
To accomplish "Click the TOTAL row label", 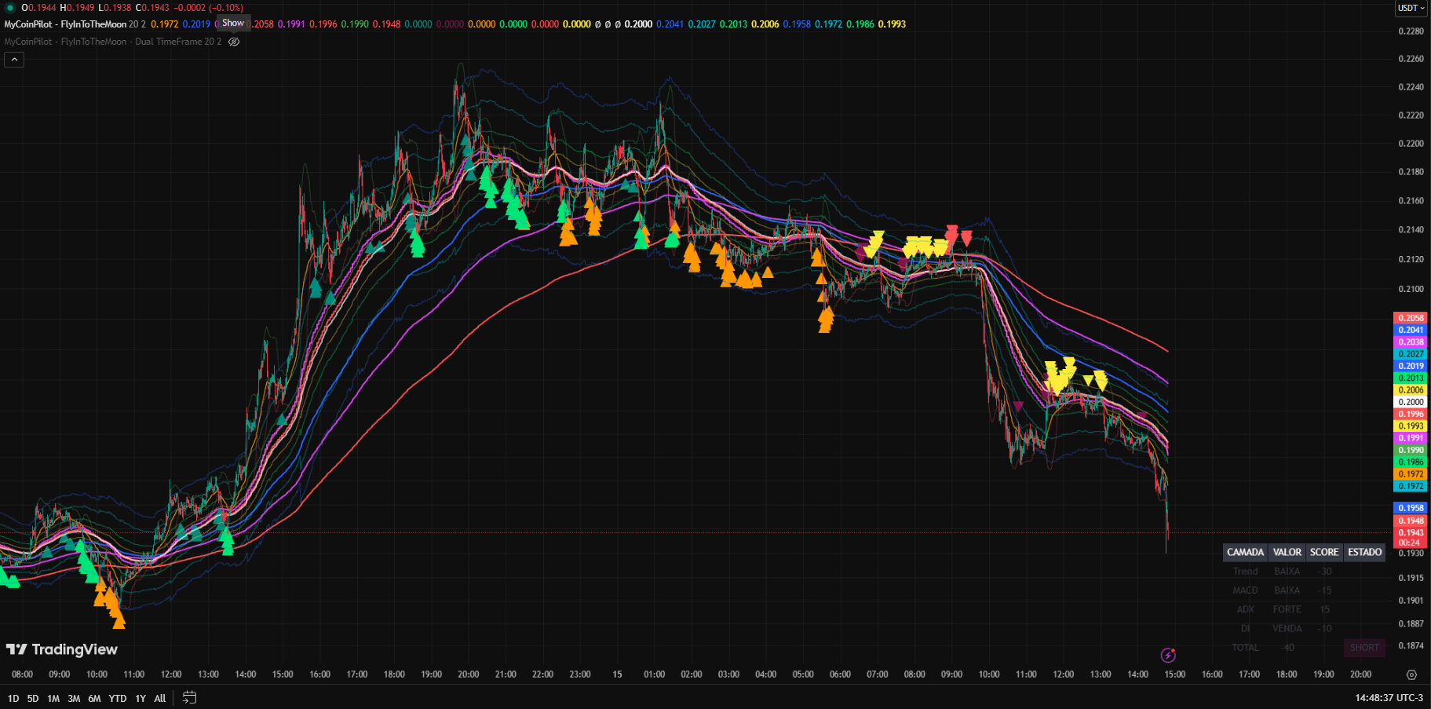I will 1245,648.
